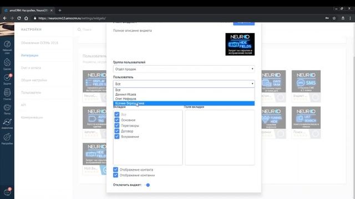Image resolution: width=355 pixels, height=199 pixels.
Task: Open the SMS widget card
Action: point(306,86)
